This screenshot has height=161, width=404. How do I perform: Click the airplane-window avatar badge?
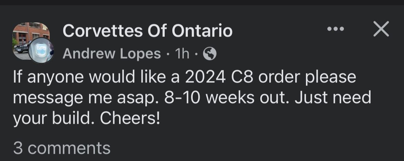pyautogui.click(x=41, y=50)
